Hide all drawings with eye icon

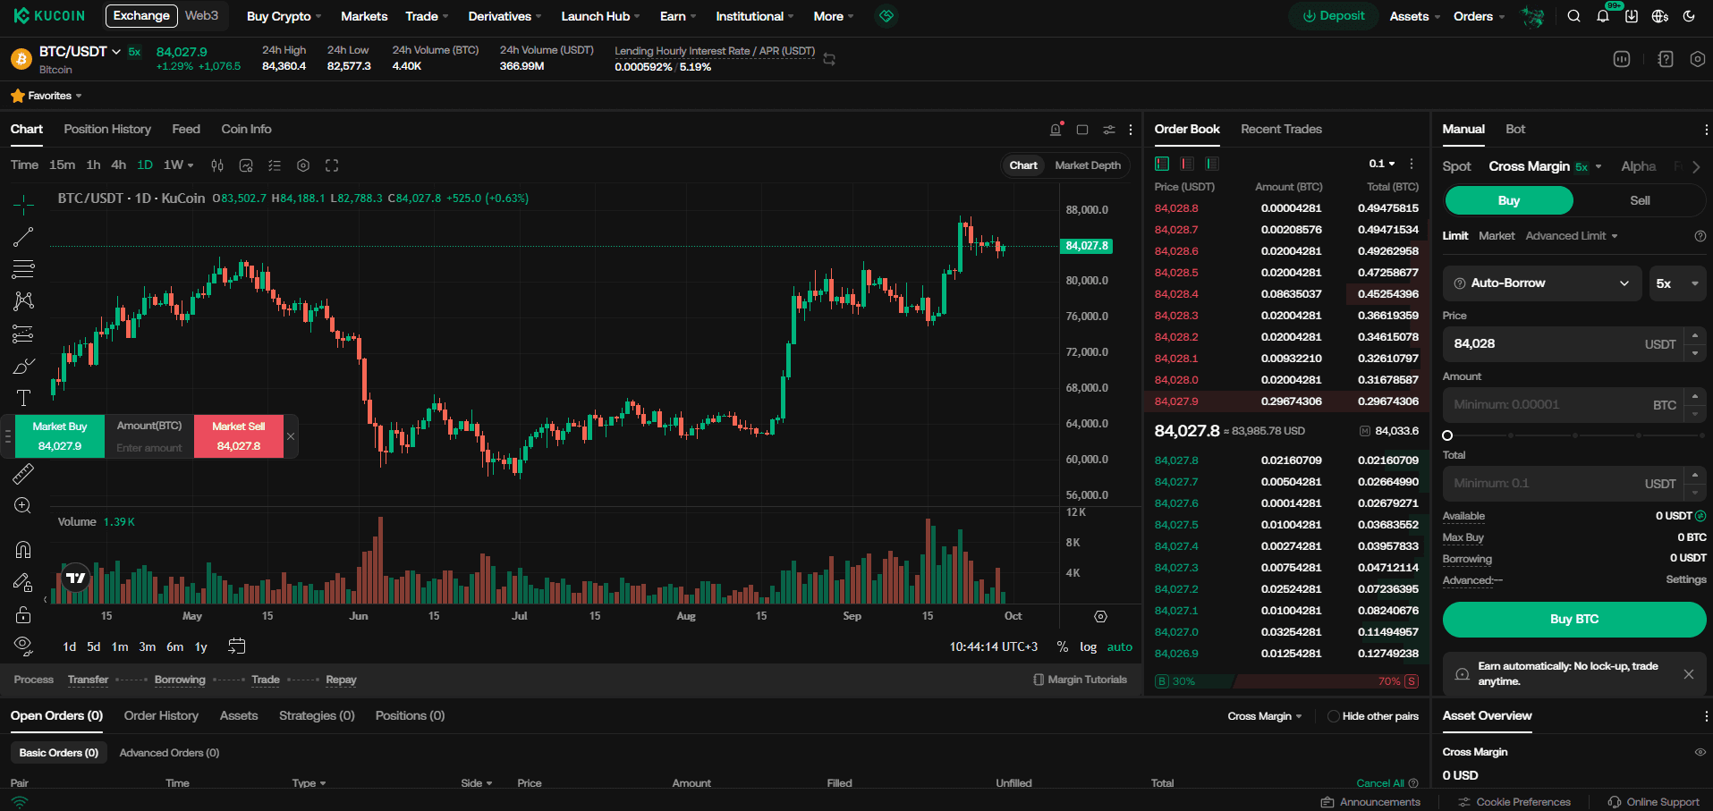(23, 646)
